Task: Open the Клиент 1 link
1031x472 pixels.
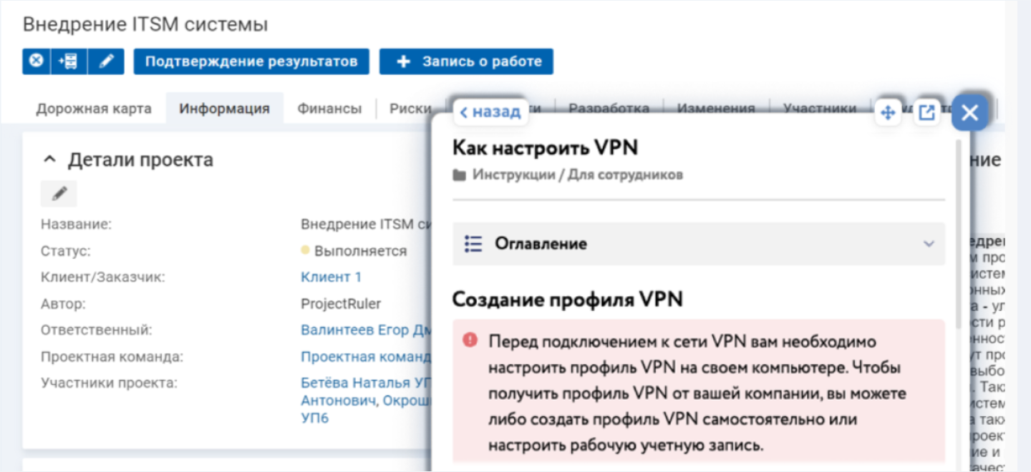Action: [x=331, y=277]
